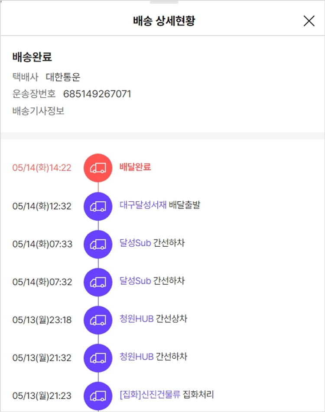Click the 05/13(월)21:23 timestamp
Viewport: 325px width, 412px height.
(42, 396)
